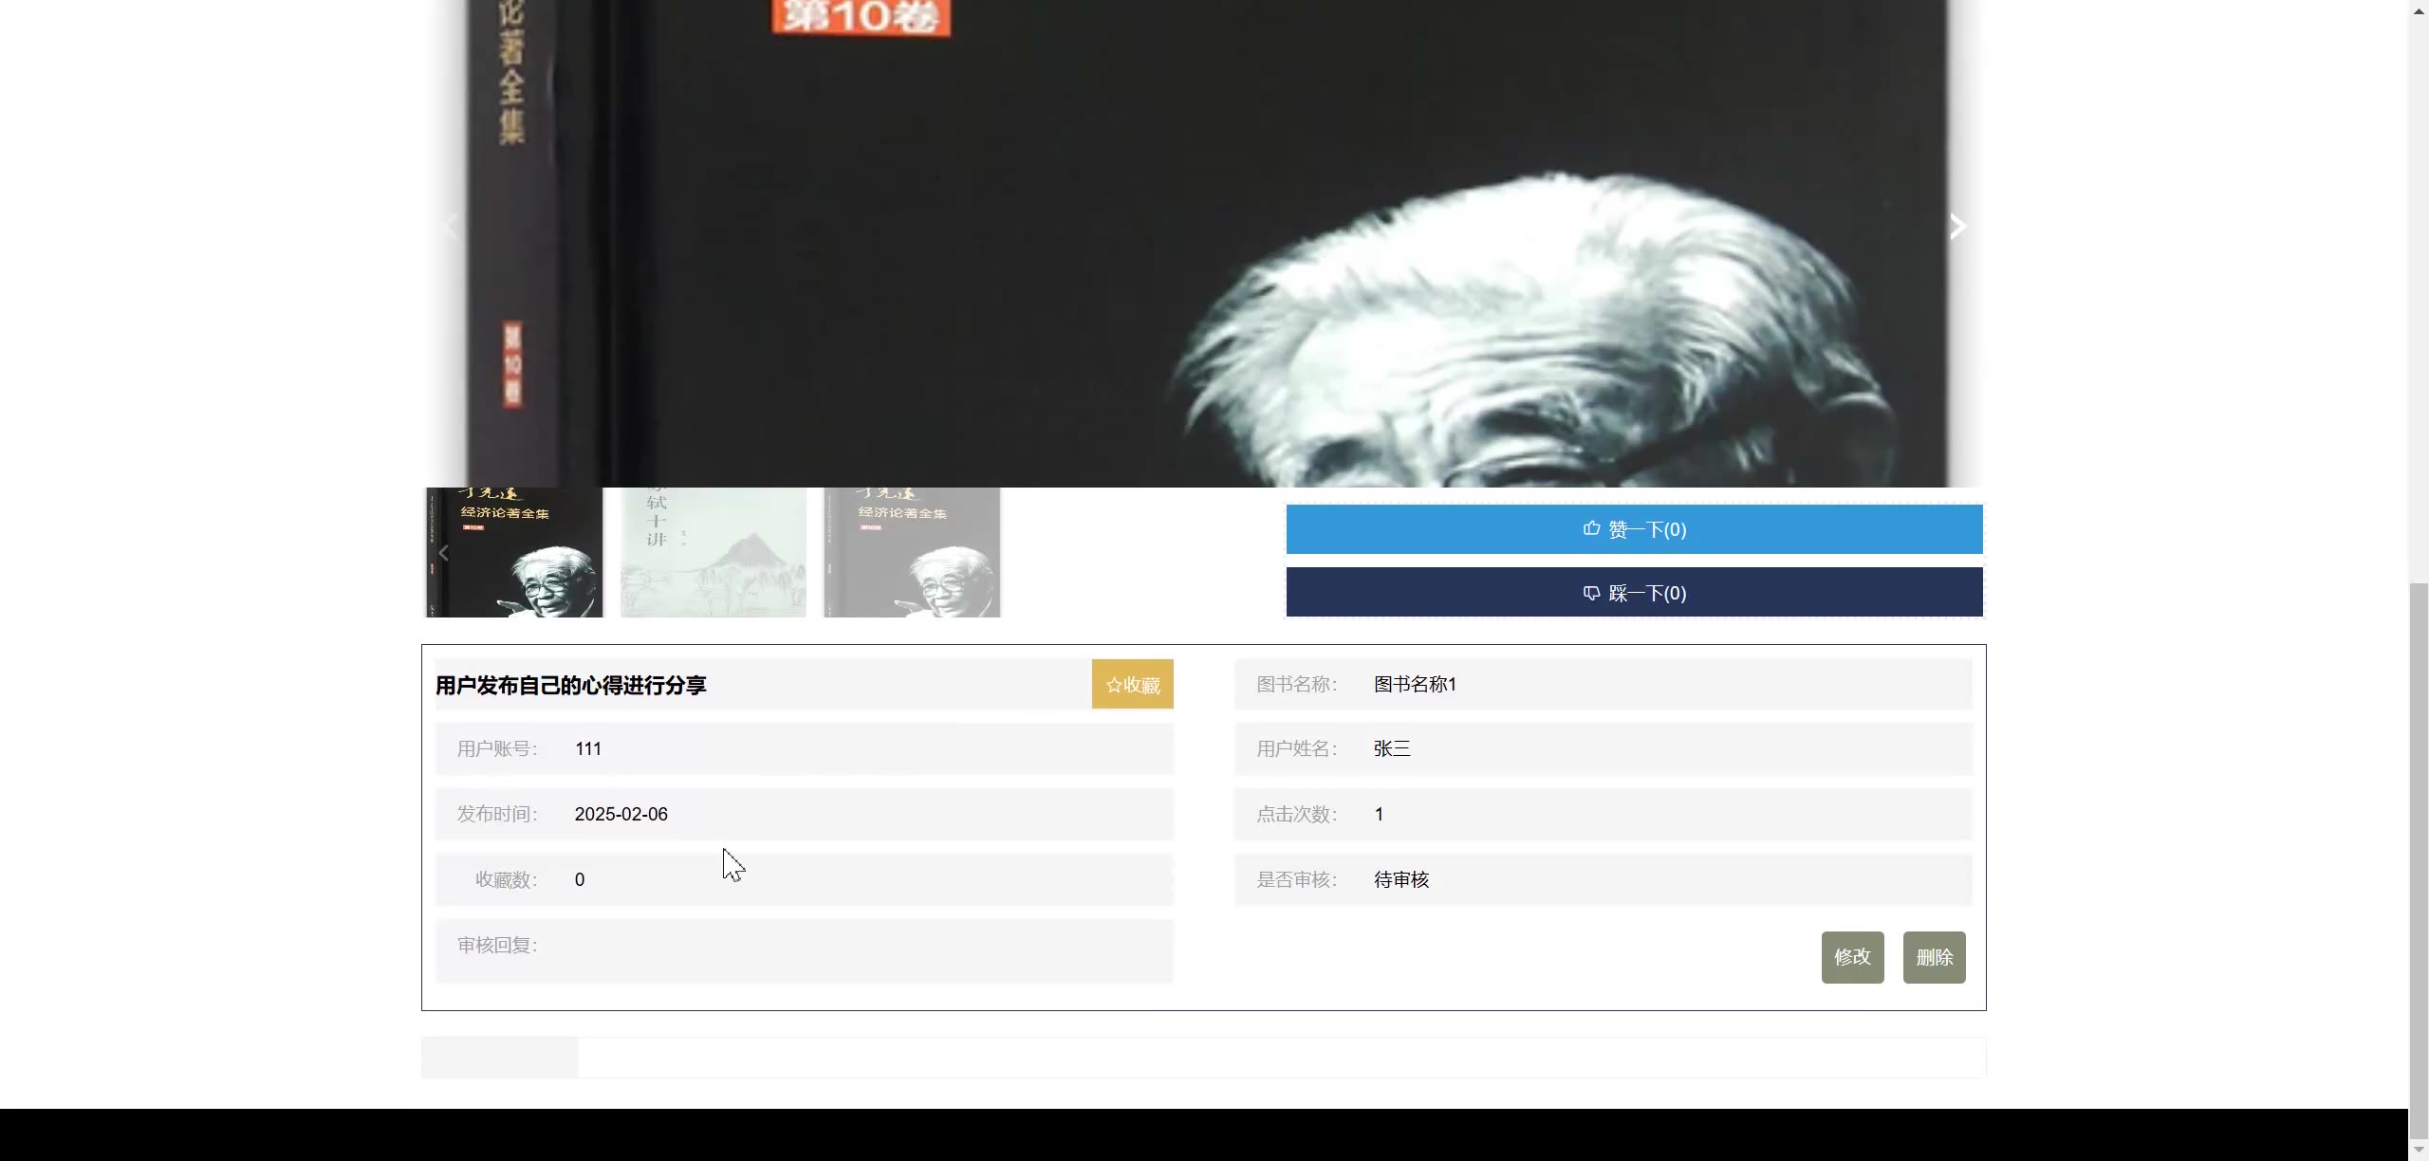Select the third greyed book thumbnail
This screenshot has height=1161, width=2429.
pyautogui.click(x=912, y=553)
